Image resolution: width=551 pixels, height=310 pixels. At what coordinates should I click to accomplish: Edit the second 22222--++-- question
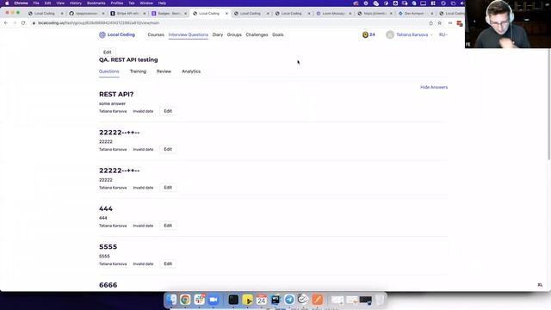pos(168,188)
